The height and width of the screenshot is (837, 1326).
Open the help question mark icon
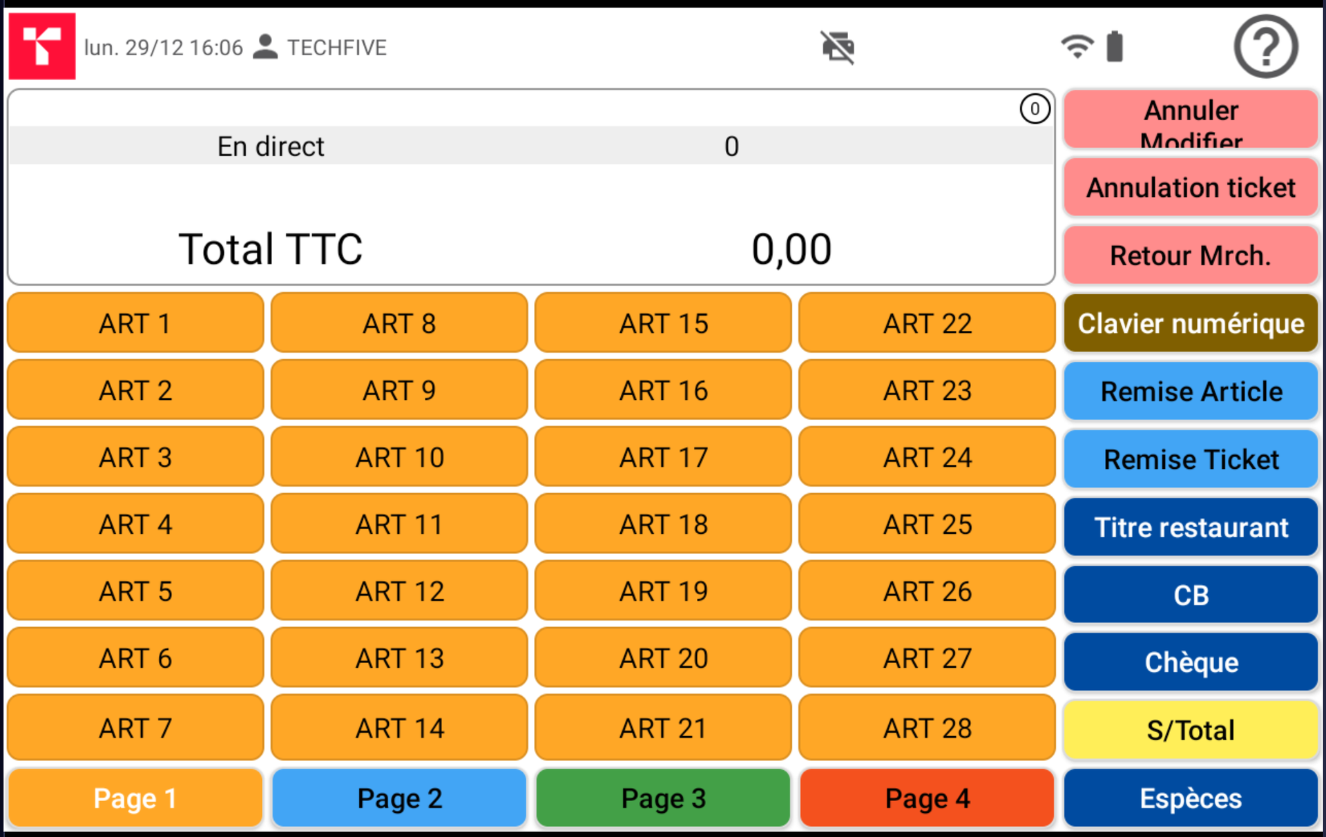pos(1265,46)
